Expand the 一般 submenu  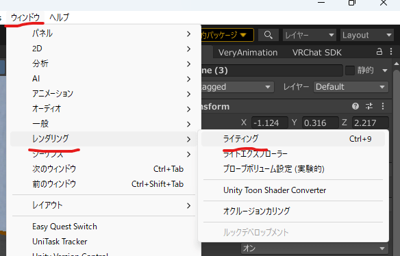click(103, 124)
